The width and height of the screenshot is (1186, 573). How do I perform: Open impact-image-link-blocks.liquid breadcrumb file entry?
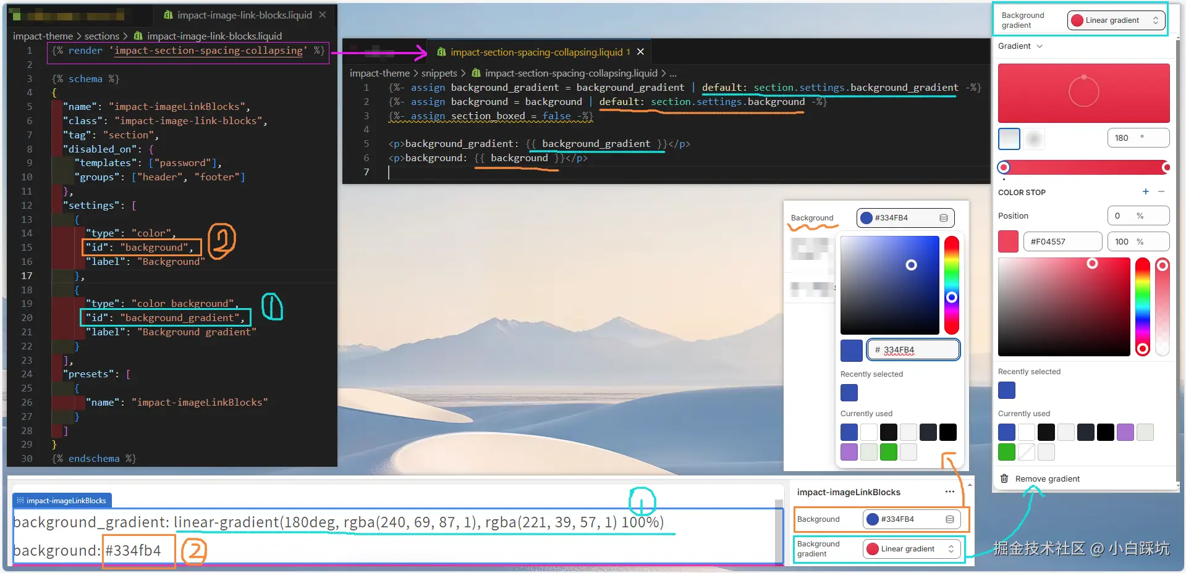click(214, 36)
